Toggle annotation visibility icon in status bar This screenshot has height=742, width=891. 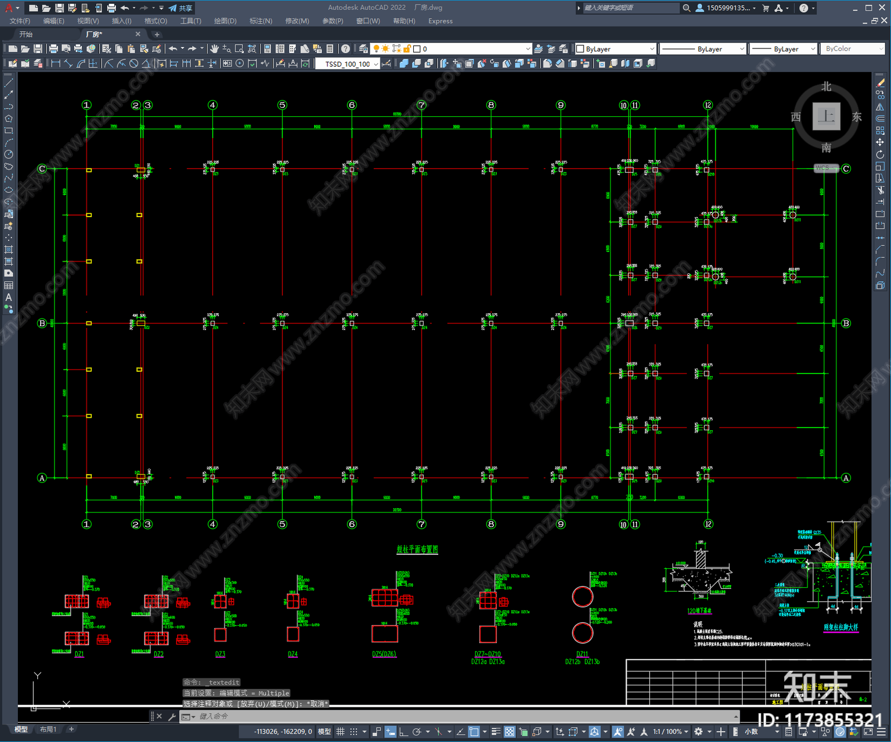pyautogui.click(x=618, y=731)
